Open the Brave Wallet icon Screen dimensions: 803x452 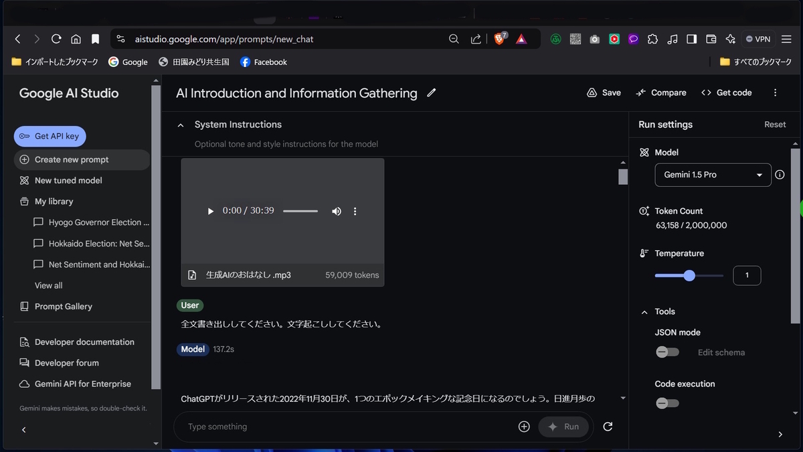coord(711,39)
